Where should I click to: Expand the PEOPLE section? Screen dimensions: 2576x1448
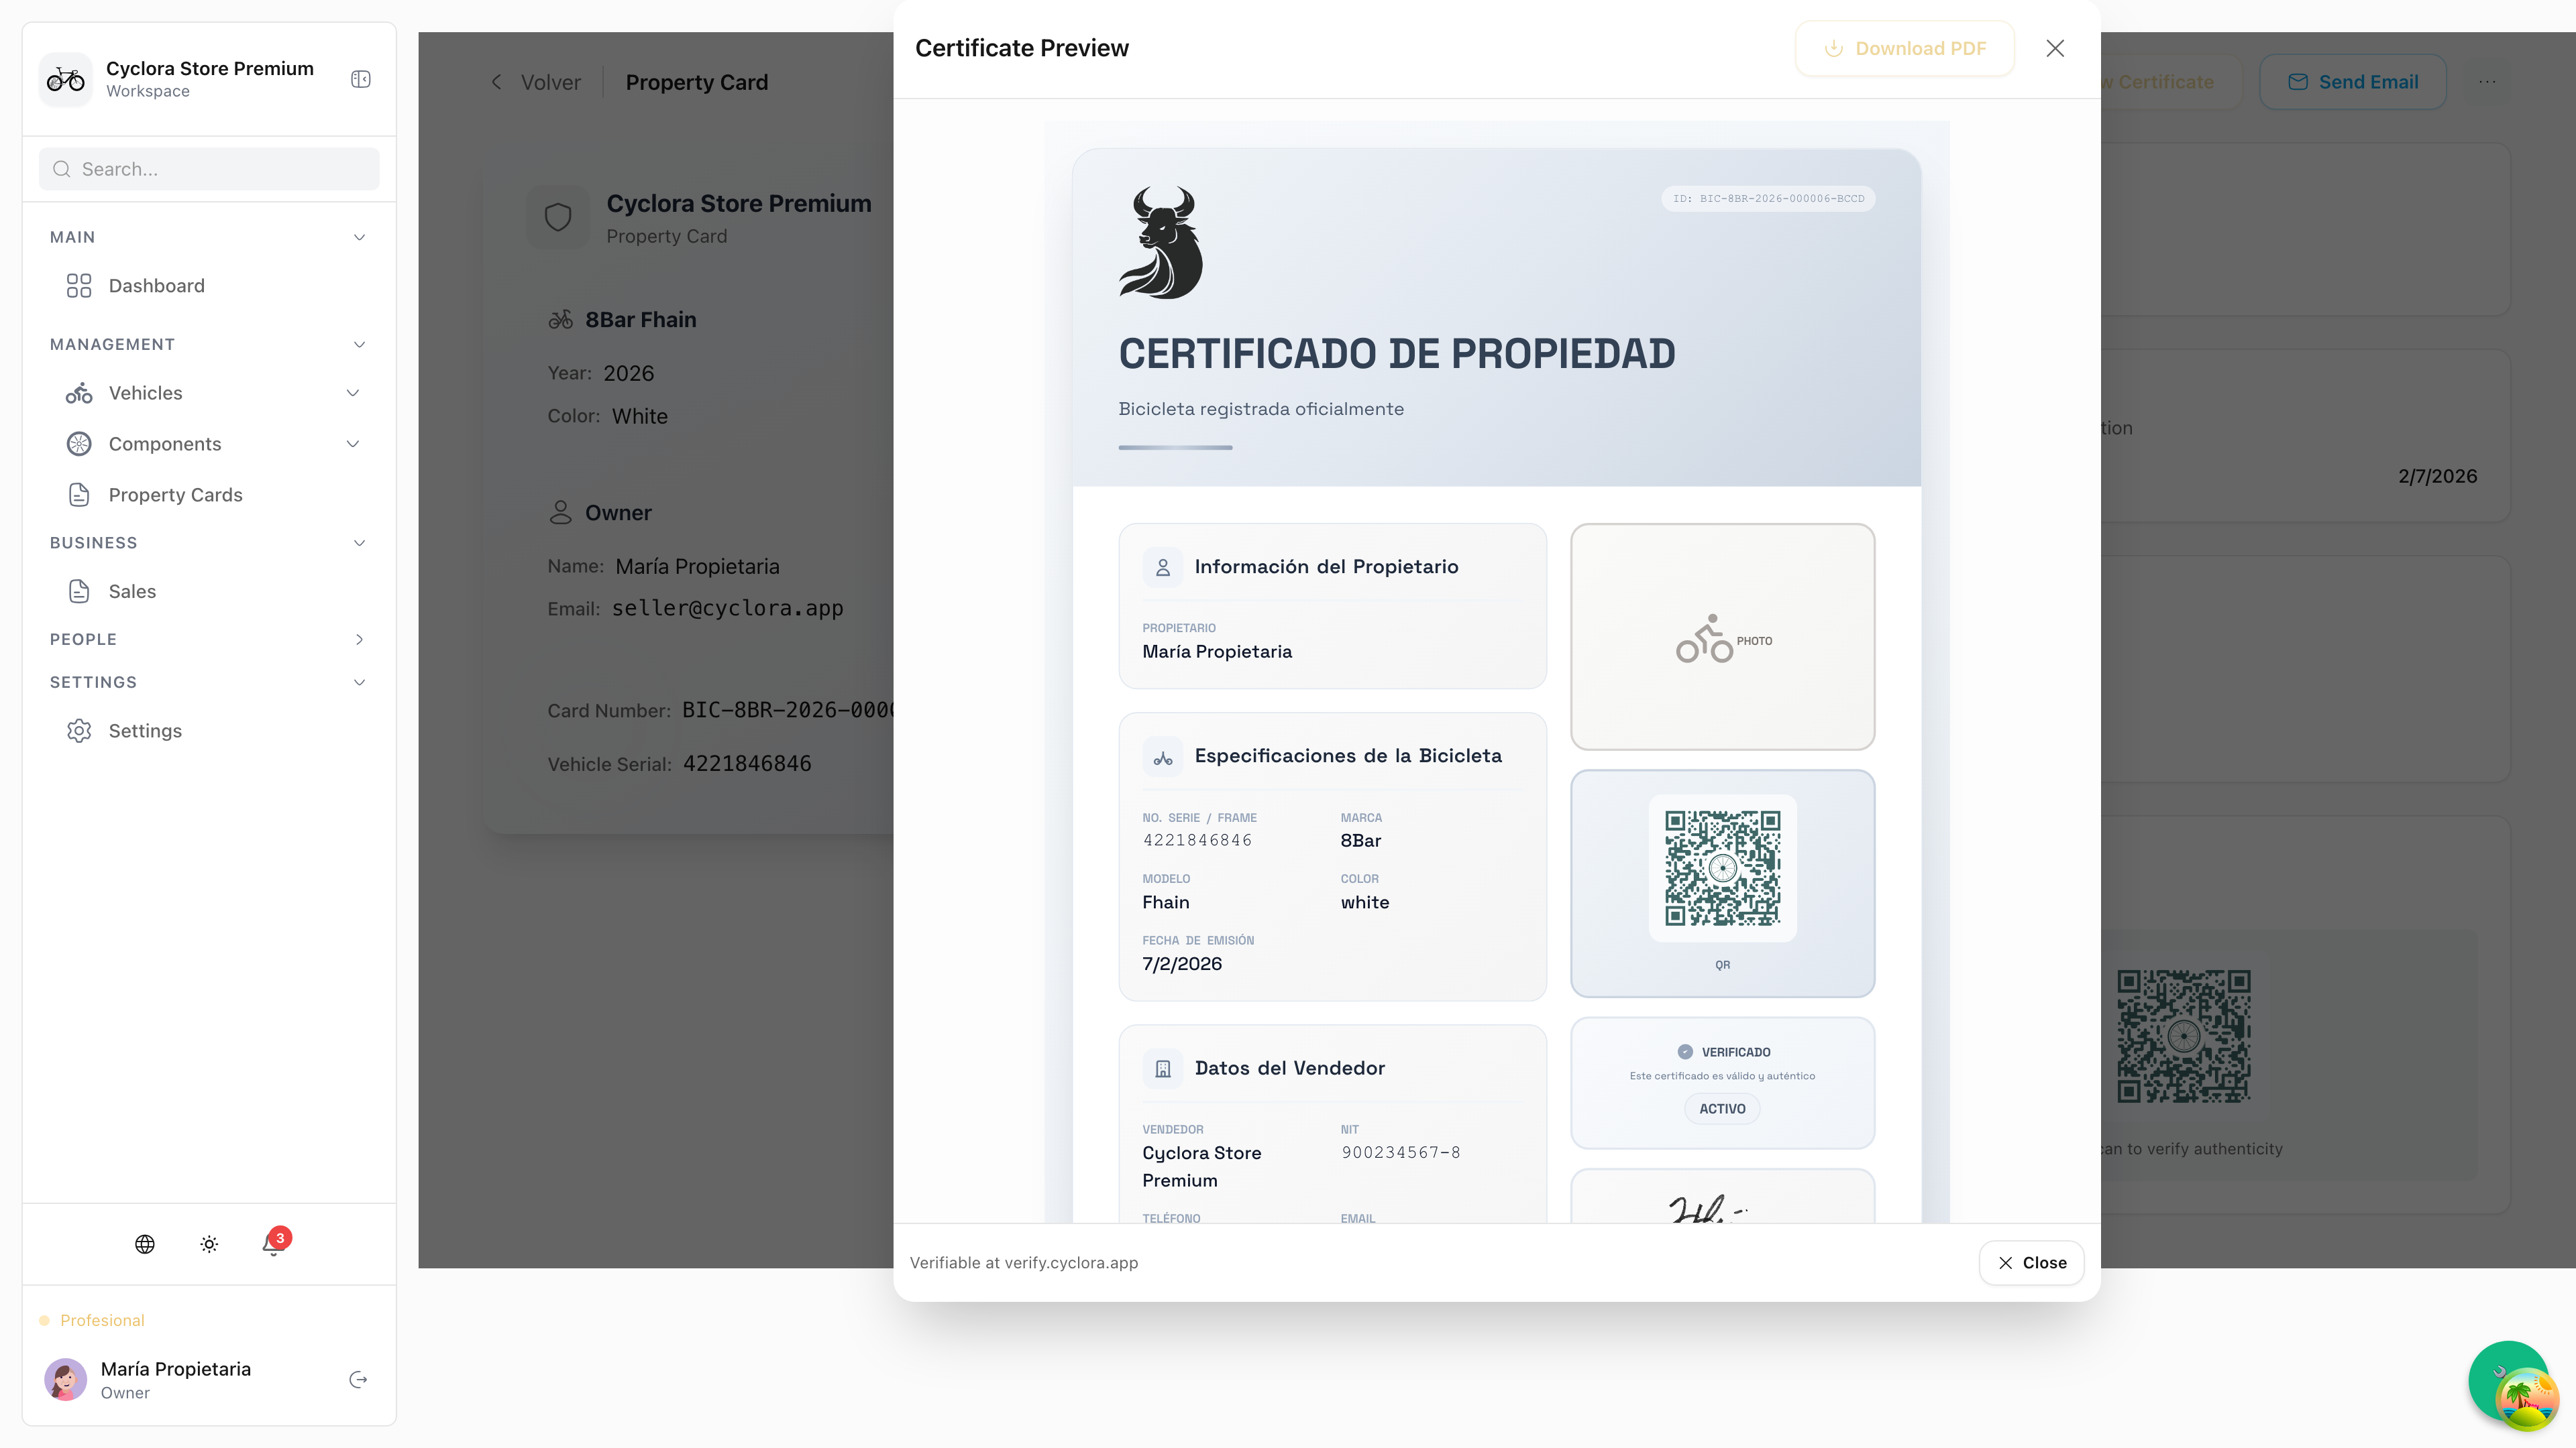358,640
